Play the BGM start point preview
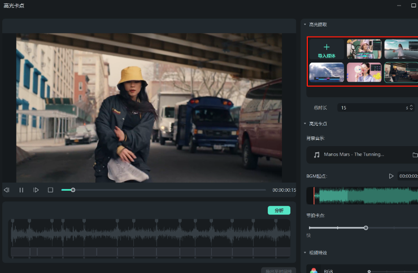 [391, 176]
